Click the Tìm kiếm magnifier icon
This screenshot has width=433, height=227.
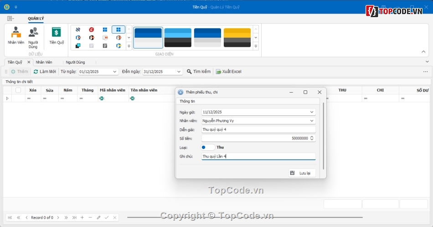[x=189, y=72]
